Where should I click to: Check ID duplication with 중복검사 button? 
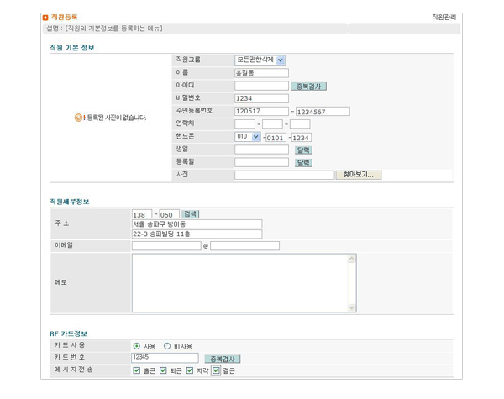click(309, 87)
